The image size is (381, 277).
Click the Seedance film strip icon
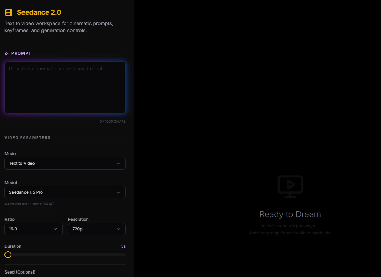pos(8,12)
